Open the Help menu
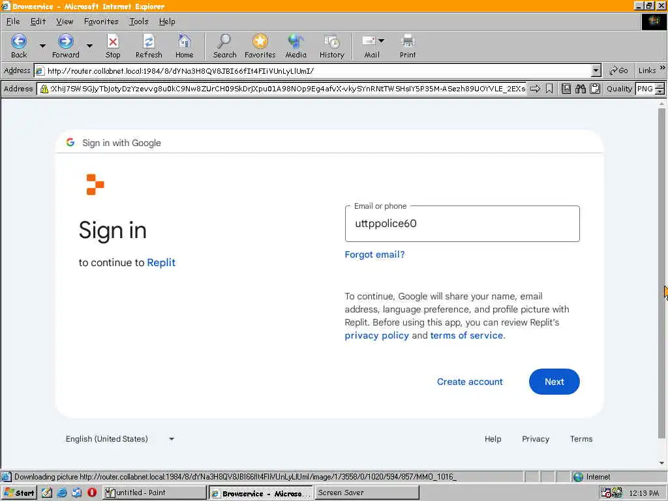 coord(167,22)
